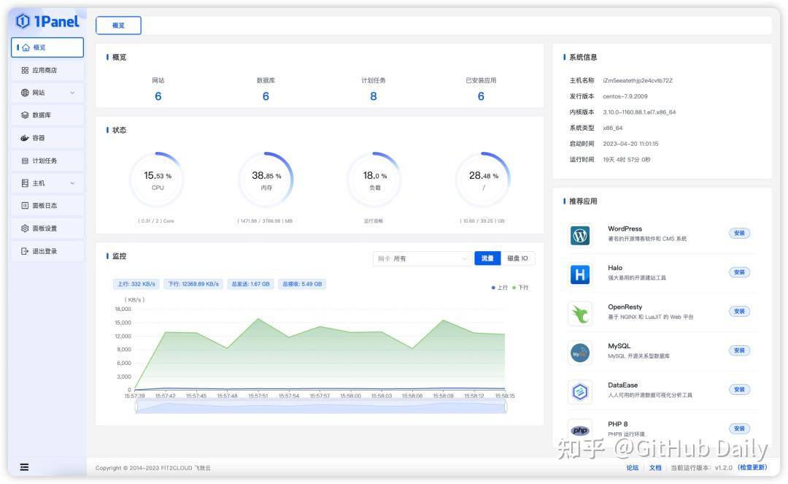Image resolution: width=788 pixels, height=484 pixels.
Task: Open the 网卡 所有 dropdown
Action: pyautogui.click(x=422, y=258)
